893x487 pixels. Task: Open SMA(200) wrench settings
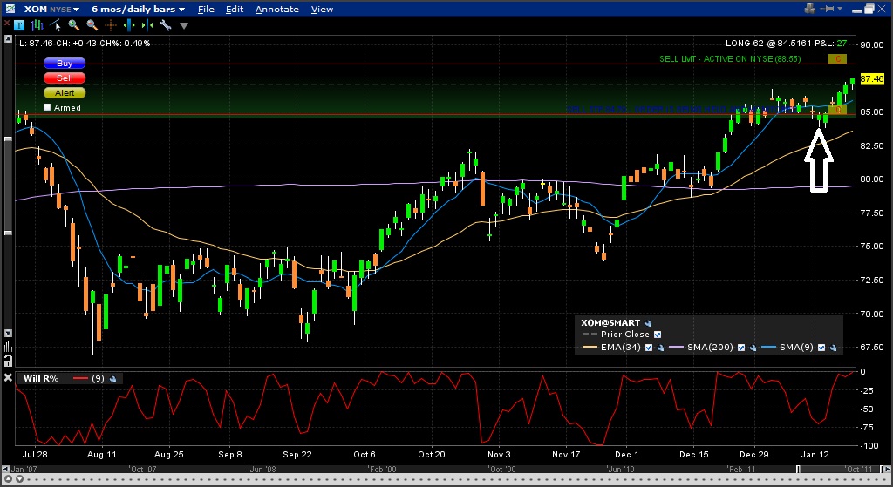click(x=753, y=348)
